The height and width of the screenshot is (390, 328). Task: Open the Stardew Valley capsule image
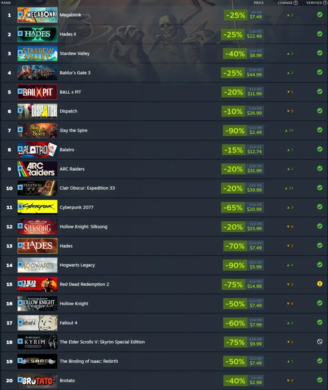click(x=37, y=53)
